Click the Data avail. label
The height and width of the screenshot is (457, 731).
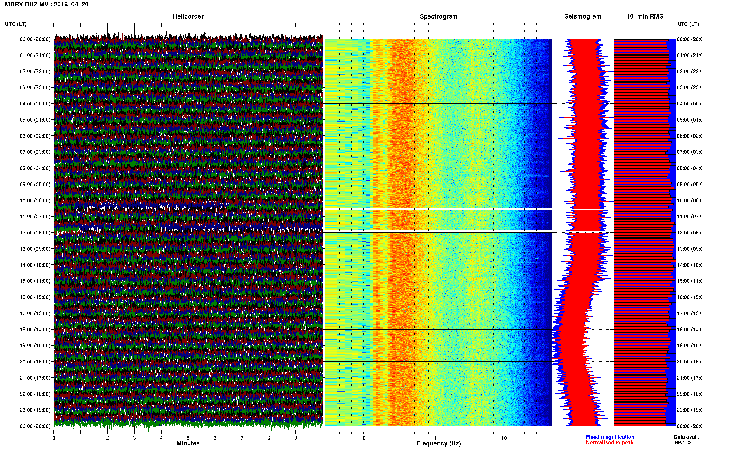(x=686, y=437)
